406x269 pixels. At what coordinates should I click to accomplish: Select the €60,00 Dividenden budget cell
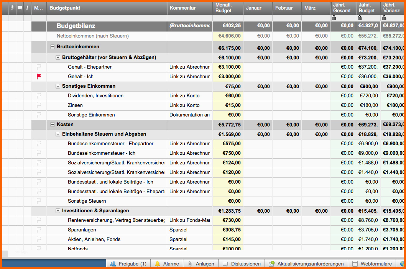[228, 96]
